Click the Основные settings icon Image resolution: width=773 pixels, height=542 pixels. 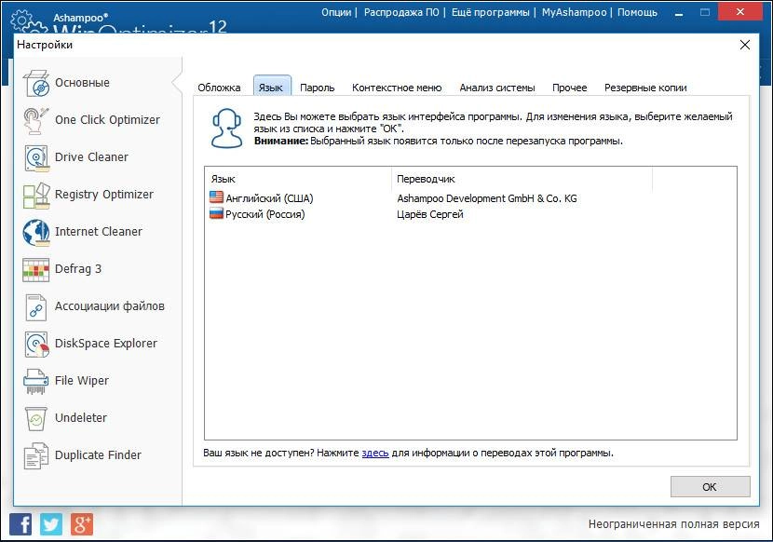coord(36,83)
